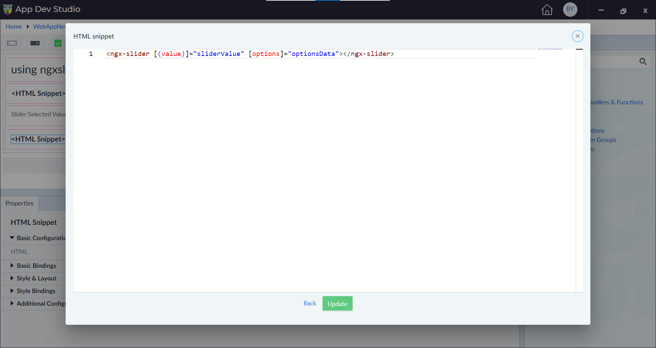Viewport: 656px width, 348px height.
Task: Restore the App Dev Studio window size
Action: 623,11
